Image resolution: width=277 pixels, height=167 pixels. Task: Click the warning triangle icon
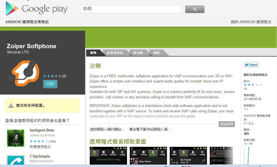[x=11, y=106]
